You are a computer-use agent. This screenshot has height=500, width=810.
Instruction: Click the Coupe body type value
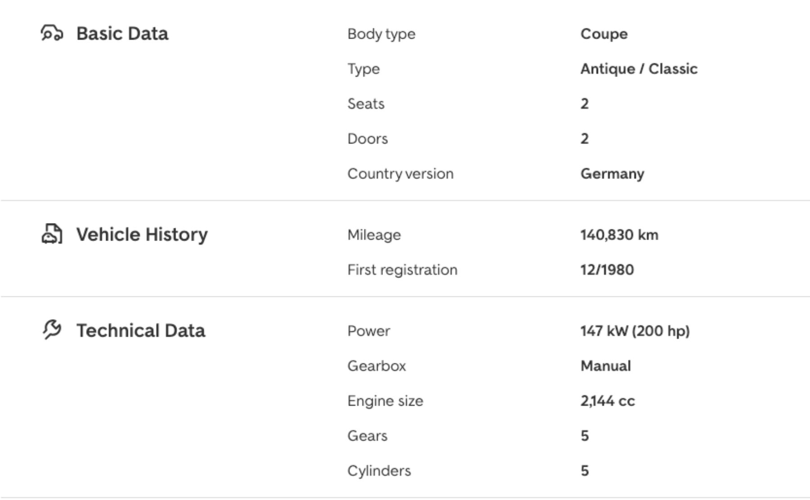click(x=604, y=34)
